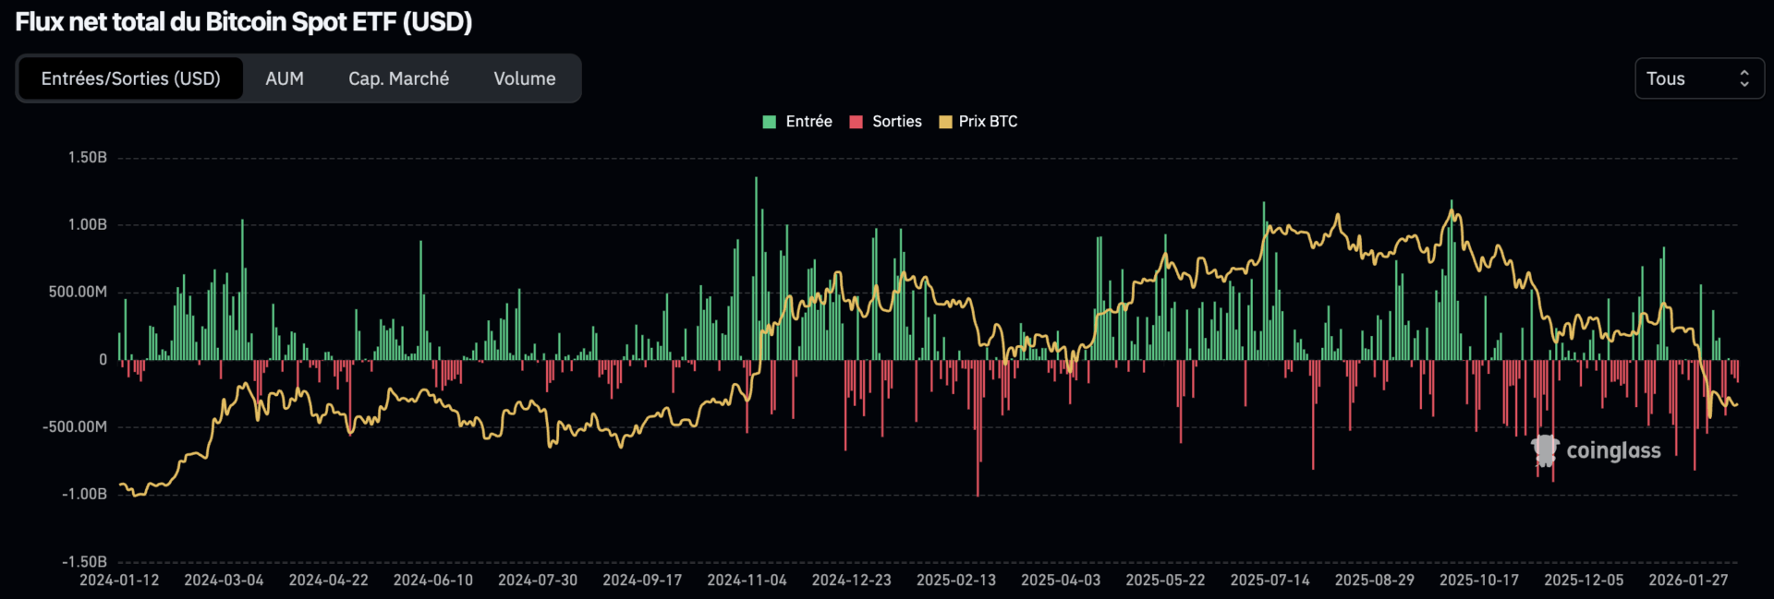Click the 2026-01-27 date axis label

pos(1688,580)
